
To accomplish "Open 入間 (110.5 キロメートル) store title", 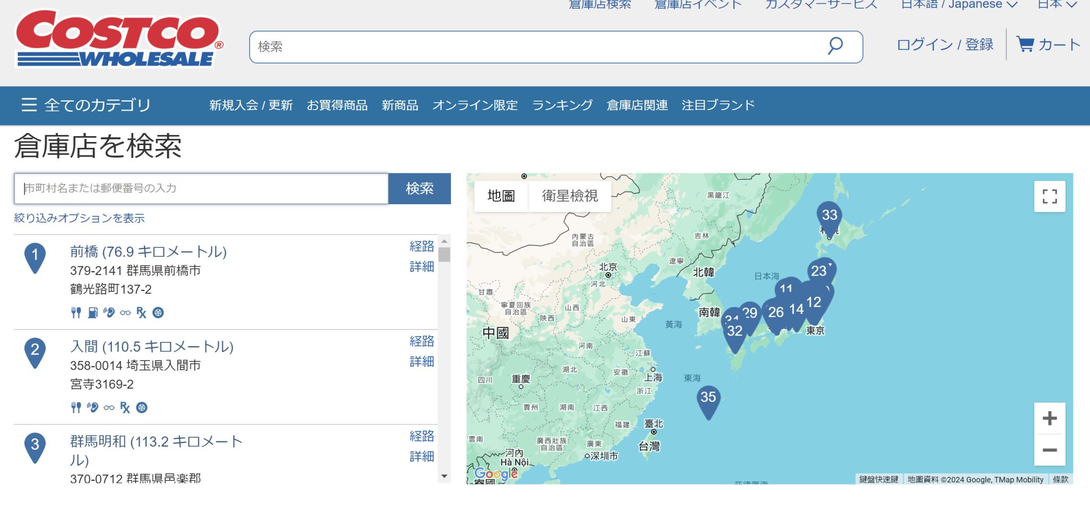I will coord(152,347).
